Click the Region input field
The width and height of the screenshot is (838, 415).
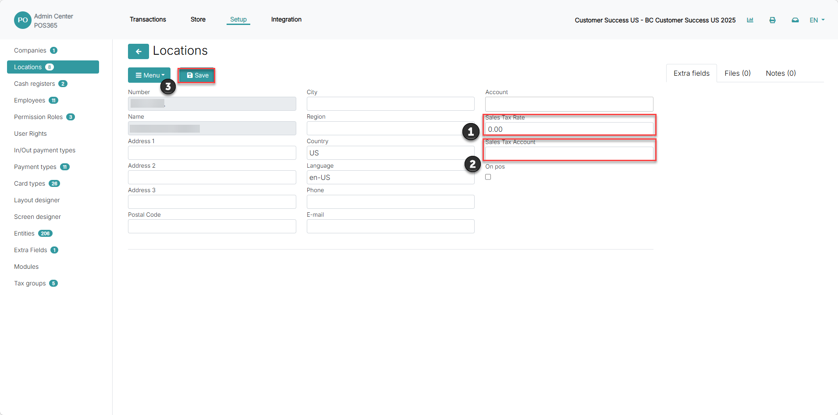[x=391, y=128]
